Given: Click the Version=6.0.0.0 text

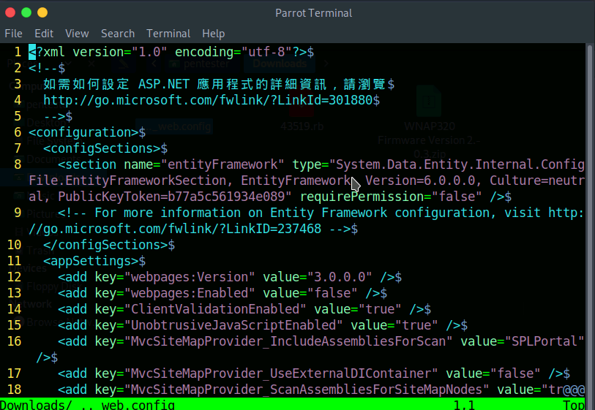Looking at the screenshot, I should click(x=419, y=181).
